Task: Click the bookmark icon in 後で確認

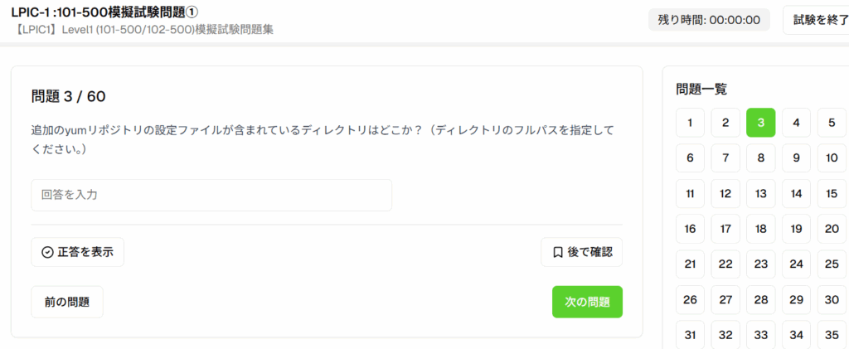Action: point(558,252)
